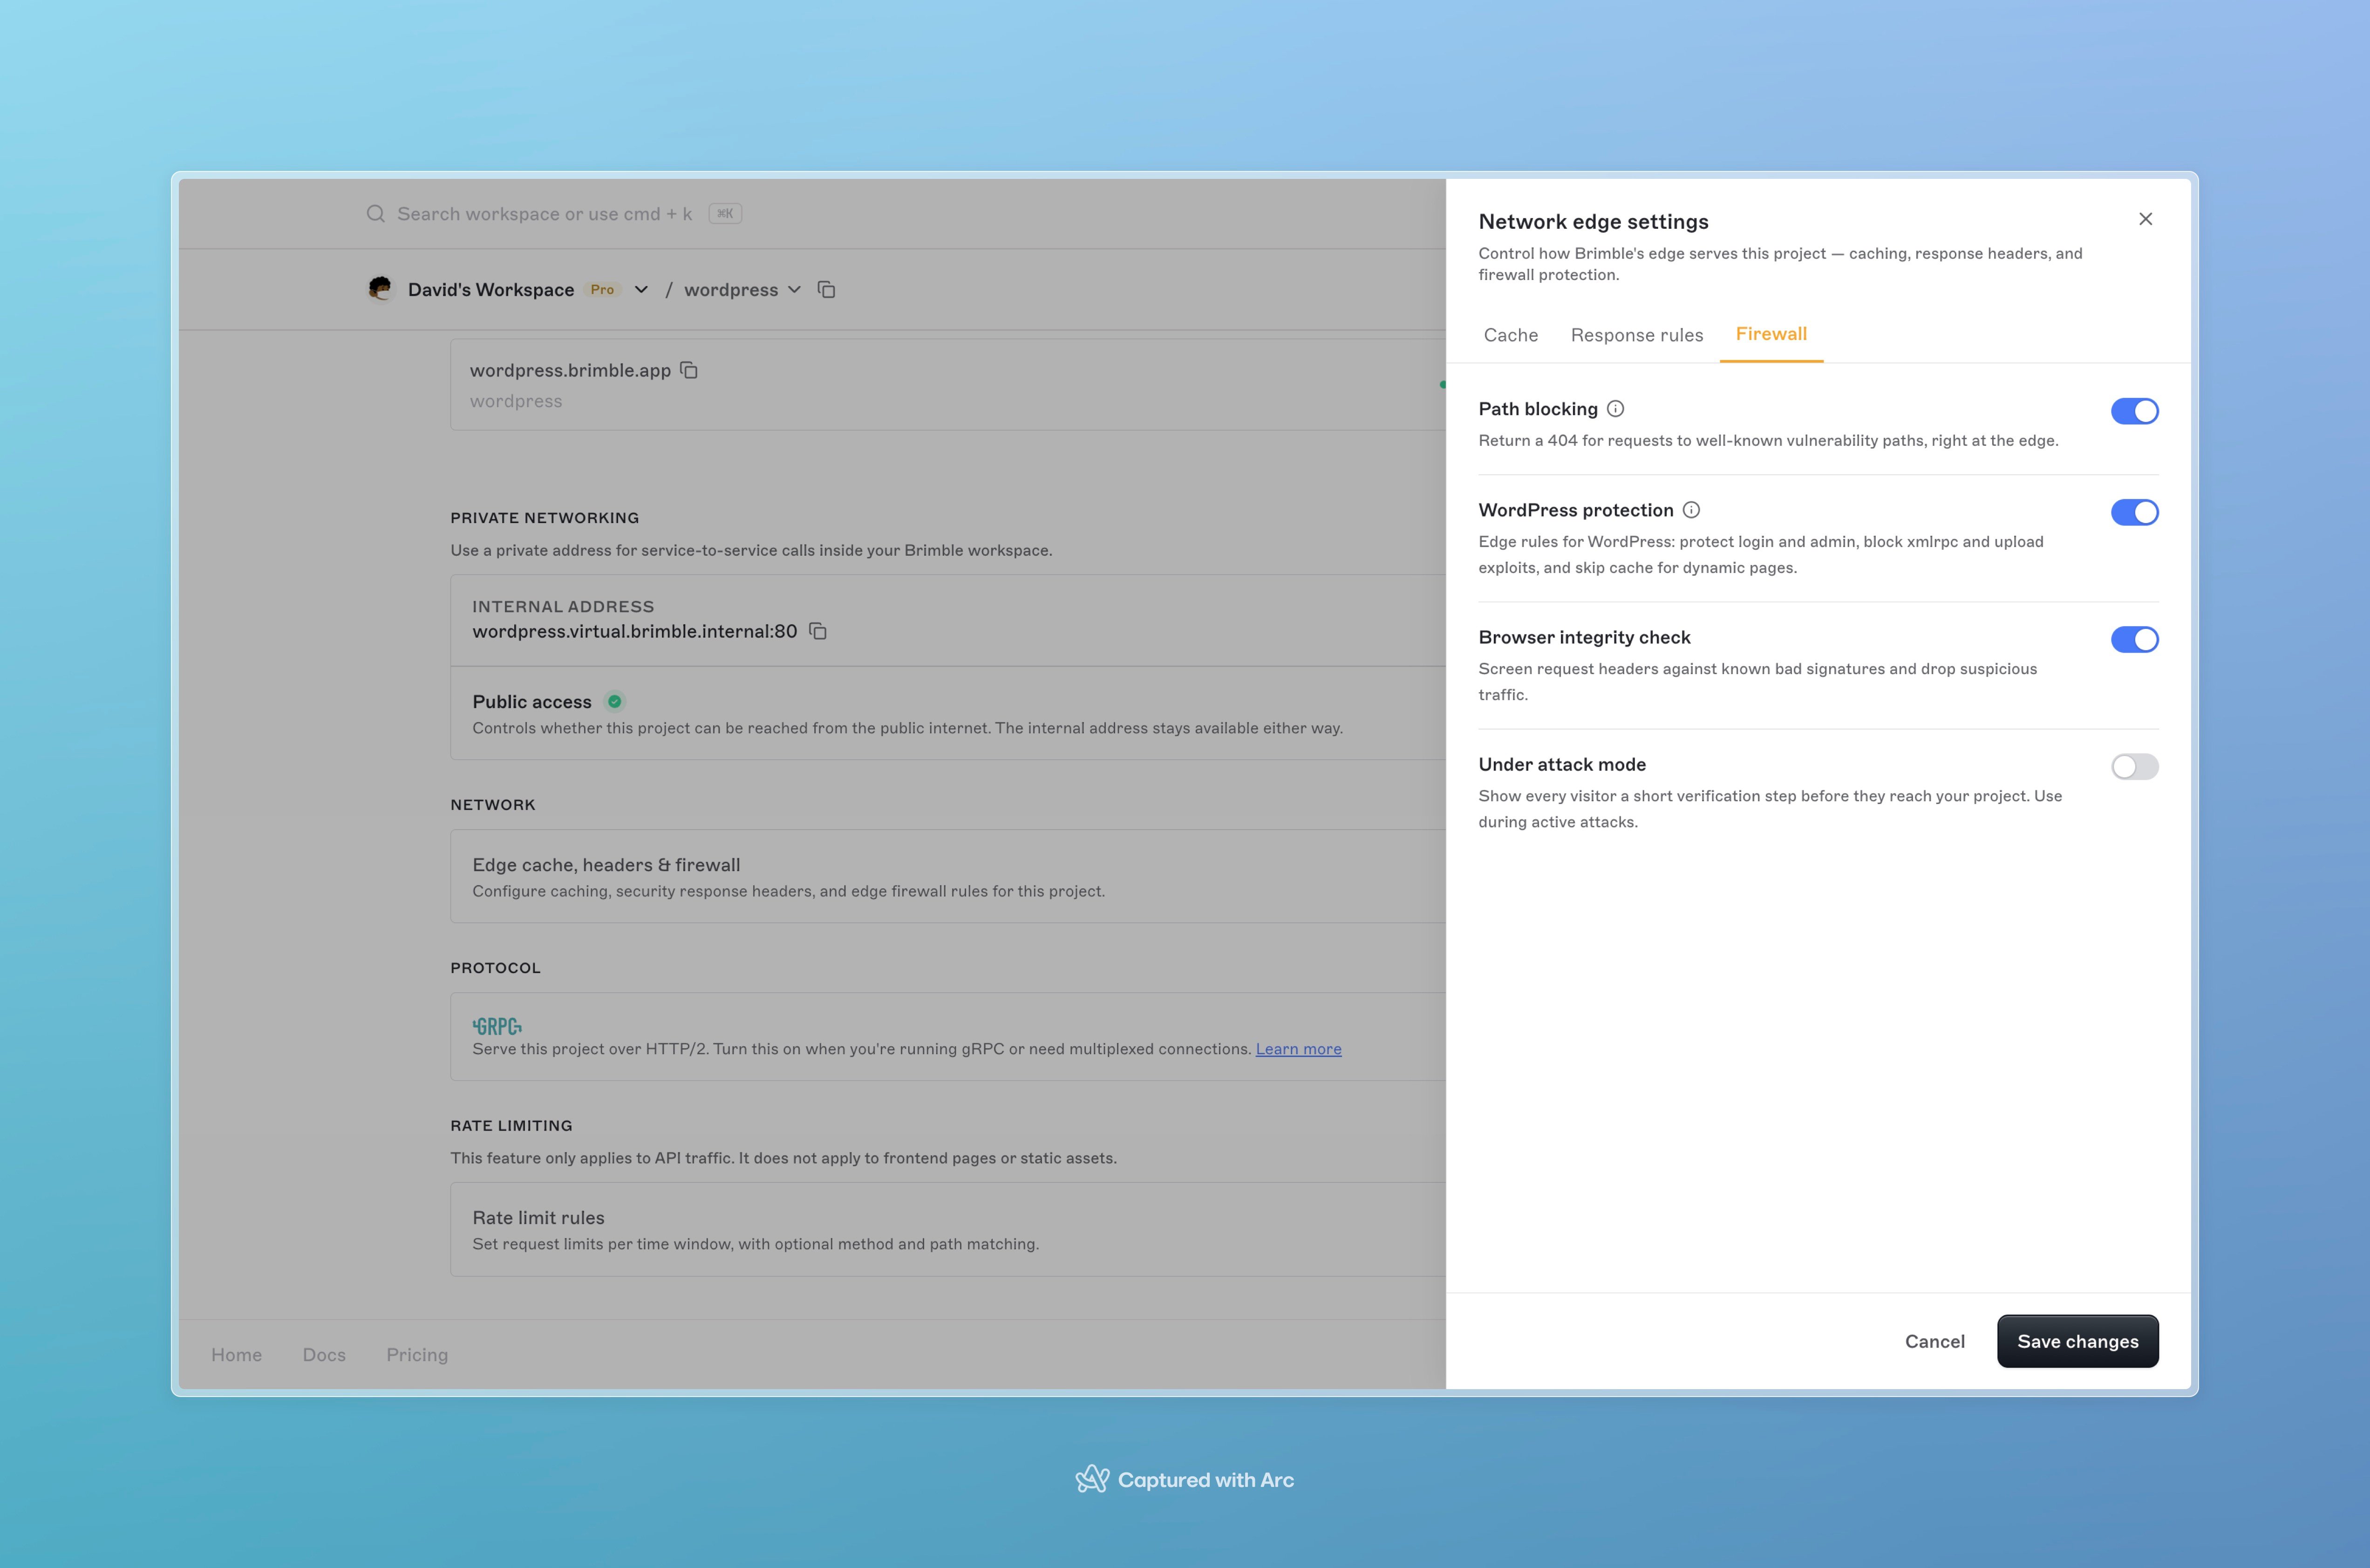Click David's Workspace avatar
The width and height of the screenshot is (2370, 1568).
pyautogui.click(x=380, y=289)
